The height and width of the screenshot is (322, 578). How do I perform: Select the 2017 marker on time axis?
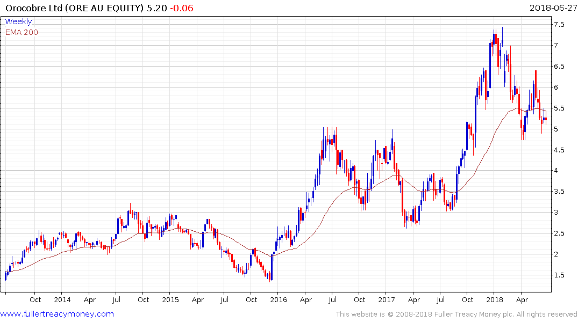(386, 300)
